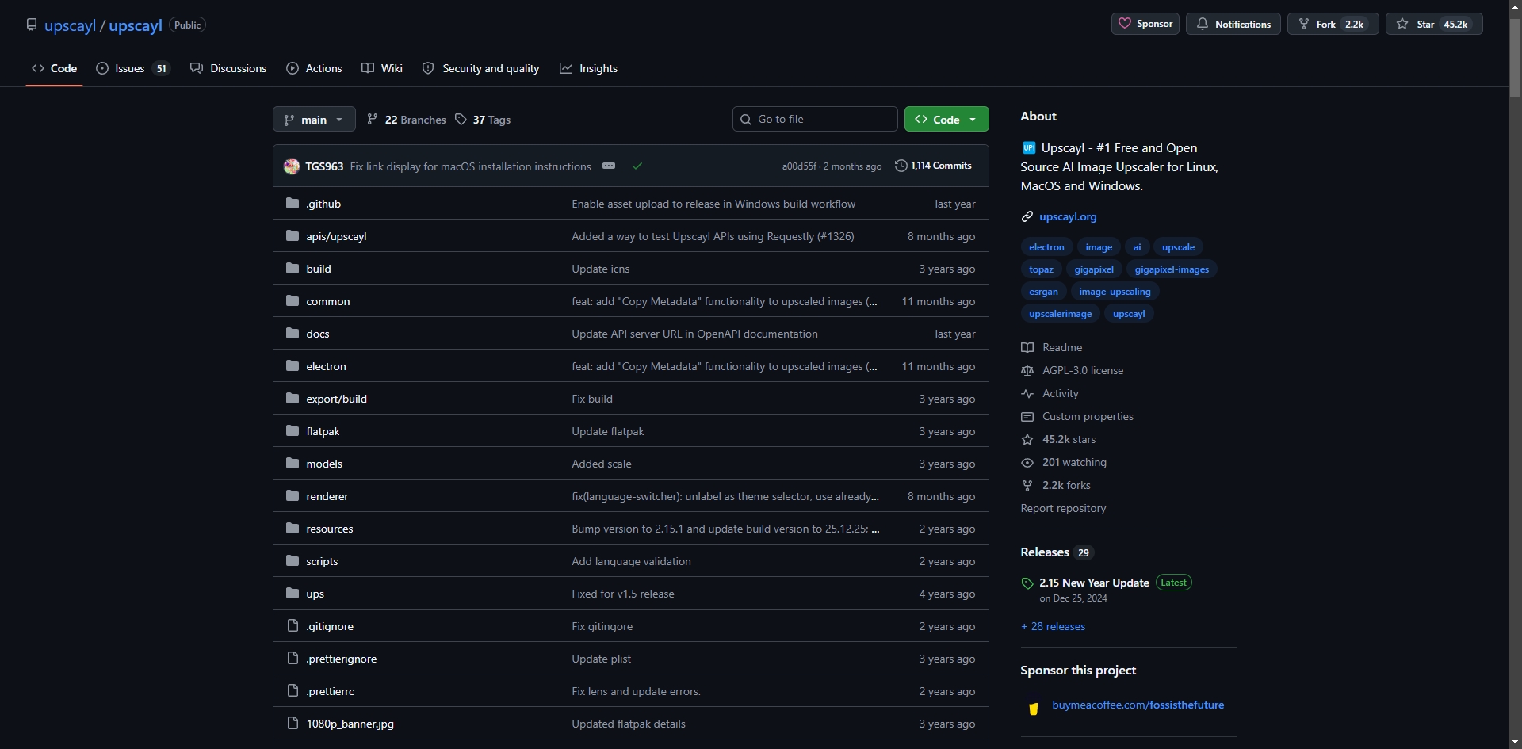Click the Go to file search field
Image resolution: width=1522 pixels, height=749 pixels.
[815, 119]
